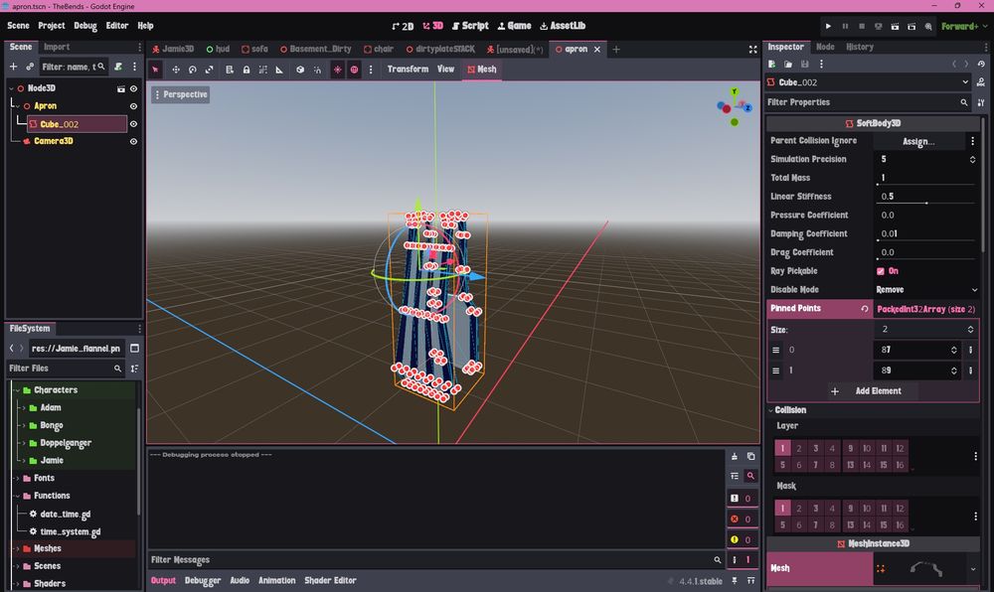The image size is (994, 592).
Task: Open object history clock icon in Inspector
Action: 981,64
